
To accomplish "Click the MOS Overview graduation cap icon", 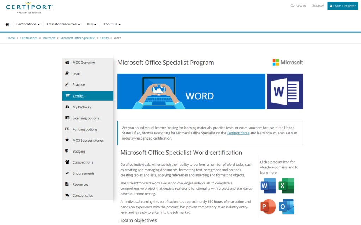I will tap(67, 62).
